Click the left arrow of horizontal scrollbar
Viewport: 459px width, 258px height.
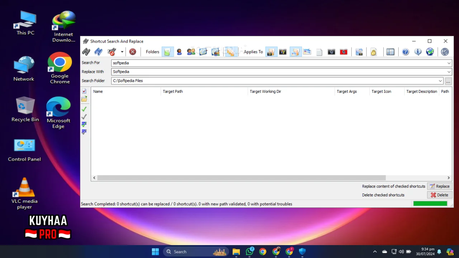pyautogui.click(x=94, y=178)
